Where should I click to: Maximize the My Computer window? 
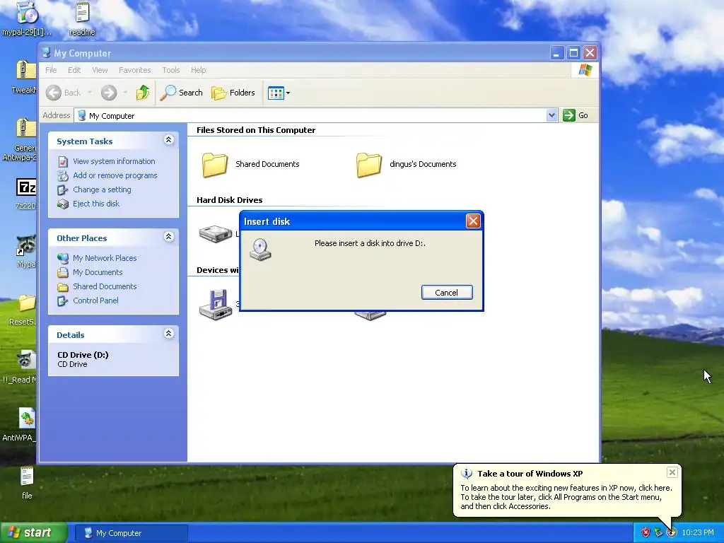click(x=573, y=53)
